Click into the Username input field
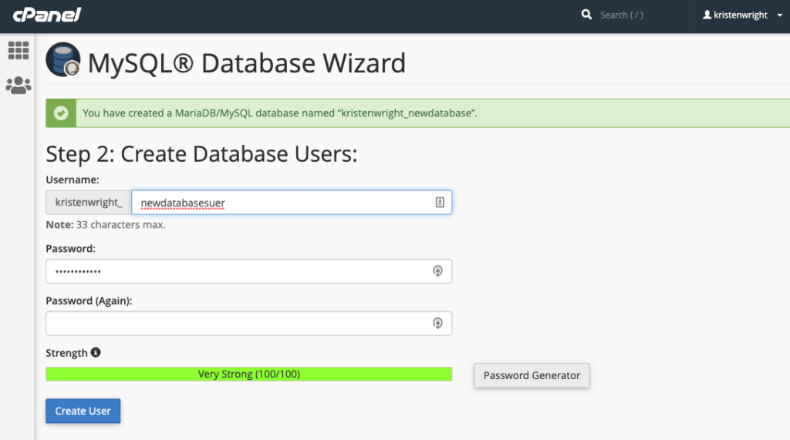The image size is (790, 440). (x=292, y=203)
